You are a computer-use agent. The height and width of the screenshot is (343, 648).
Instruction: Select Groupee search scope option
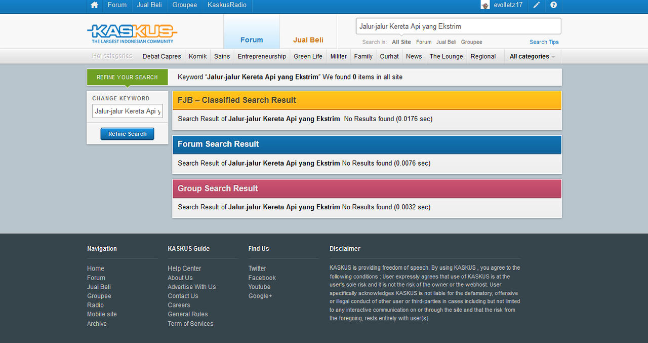[471, 42]
